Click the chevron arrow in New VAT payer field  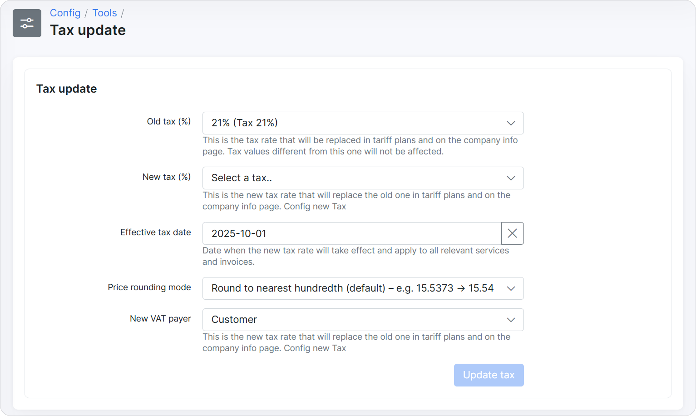[511, 320]
